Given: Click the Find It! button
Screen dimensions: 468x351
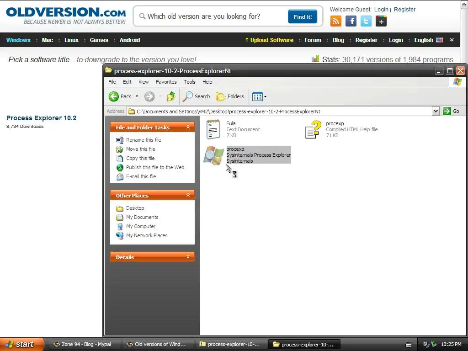Looking at the screenshot, I should tap(303, 16).
